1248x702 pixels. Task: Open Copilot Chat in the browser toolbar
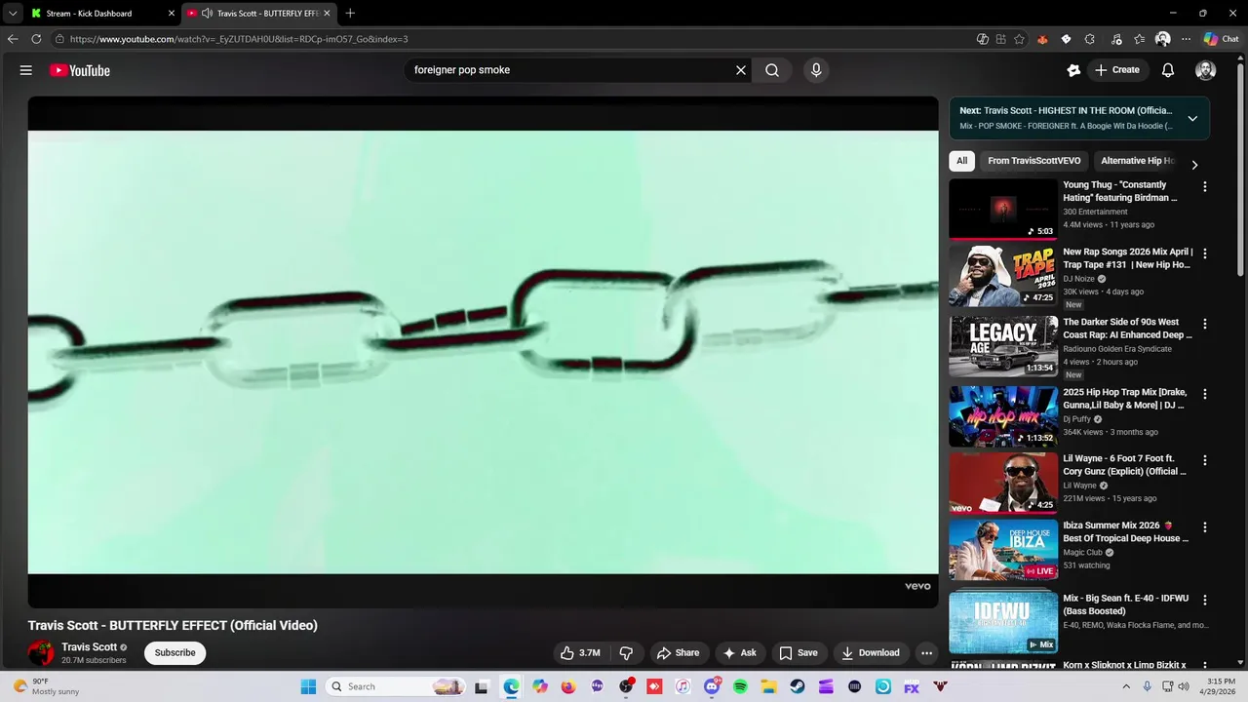tap(1221, 39)
